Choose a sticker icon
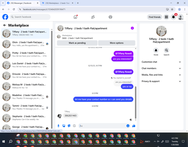Image resolution: width=188 pixels, height=147 pixels. point(69,126)
